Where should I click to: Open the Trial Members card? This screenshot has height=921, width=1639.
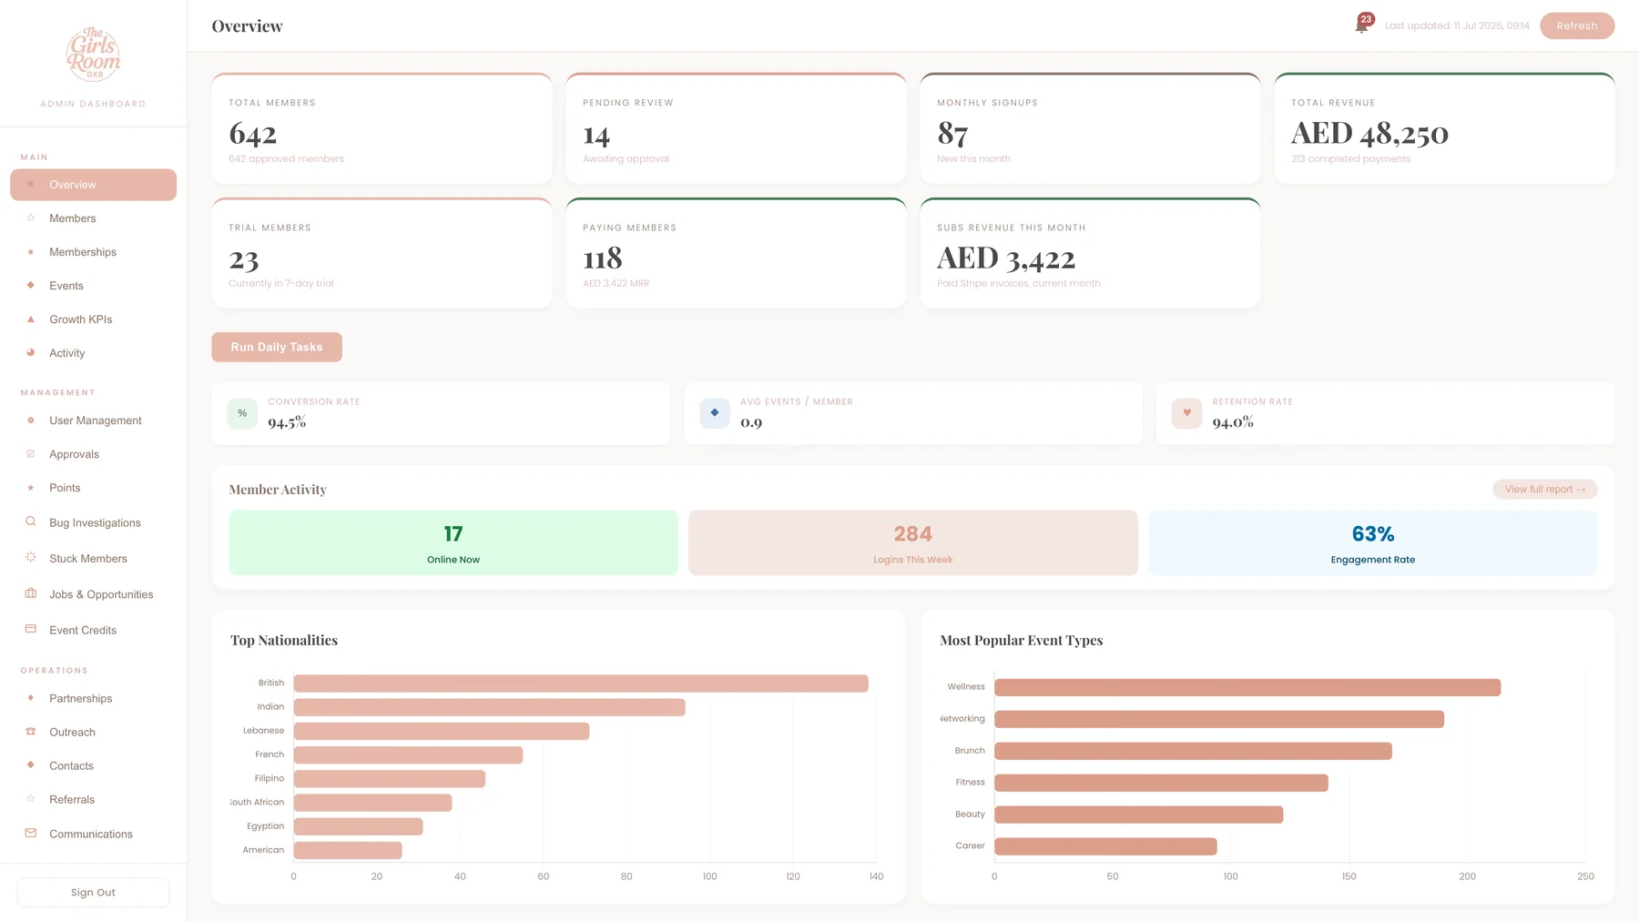(x=382, y=253)
